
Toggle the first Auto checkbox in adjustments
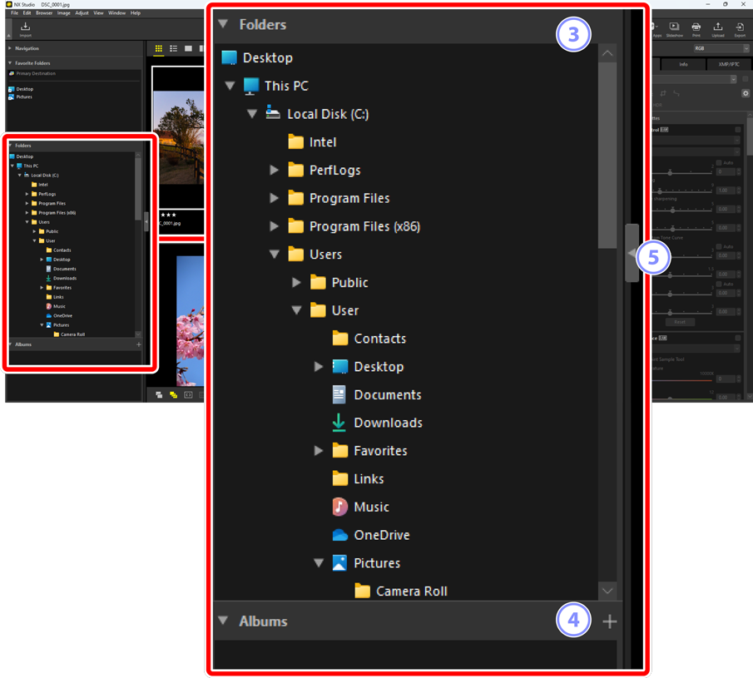pyautogui.click(x=719, y=163)
